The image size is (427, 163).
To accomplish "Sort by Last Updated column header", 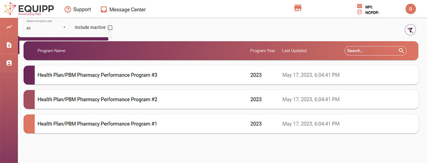I will click(294, 51).
